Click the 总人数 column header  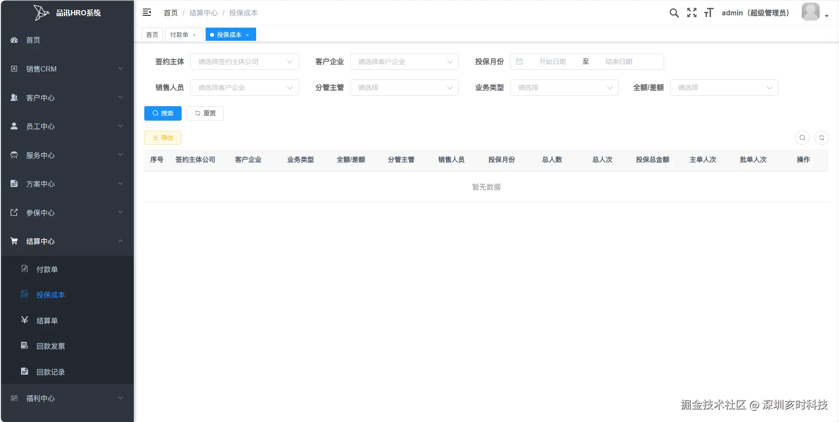tap(552, 160)
